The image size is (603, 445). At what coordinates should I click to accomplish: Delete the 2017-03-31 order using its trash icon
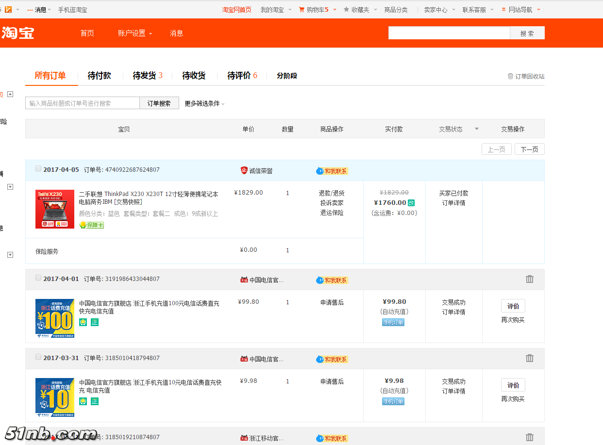pos(530,358)
